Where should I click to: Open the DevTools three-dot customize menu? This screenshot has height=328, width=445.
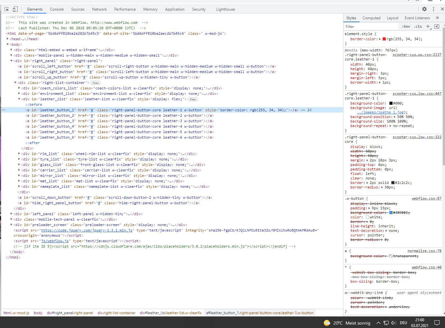pos(433,9)
